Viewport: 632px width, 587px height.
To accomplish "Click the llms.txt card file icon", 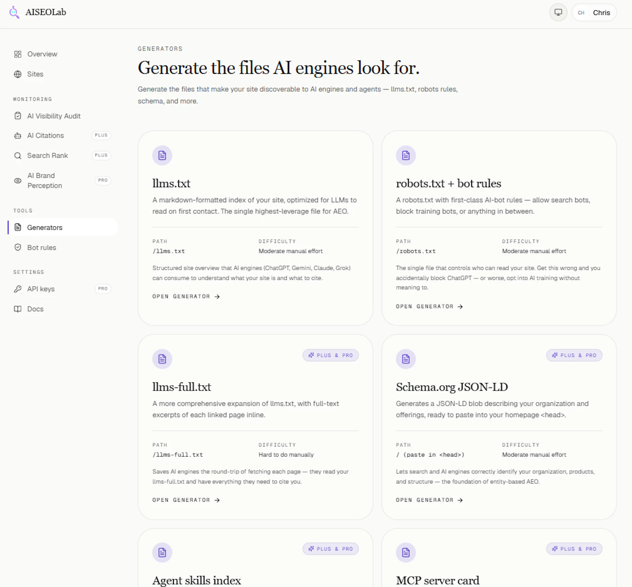I will (162, 156).
